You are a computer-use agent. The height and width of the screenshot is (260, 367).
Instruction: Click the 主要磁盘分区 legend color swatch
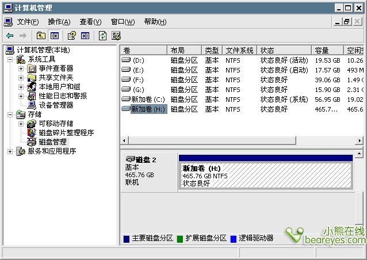click(x=127, y=239)
